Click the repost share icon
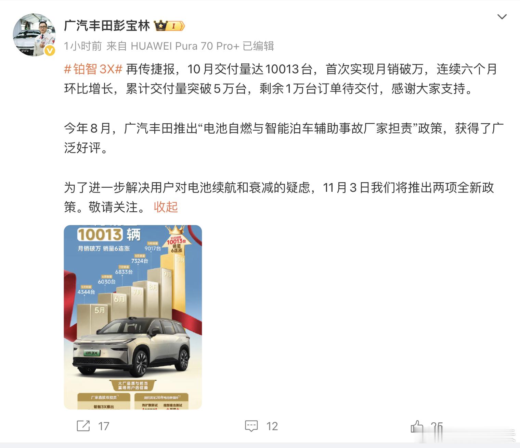Image resolution: width=520 pixels, height=448 pixels. point(83,426)
